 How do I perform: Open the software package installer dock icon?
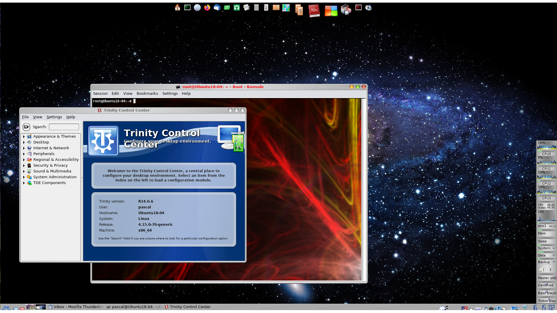(x=346, y=10)
